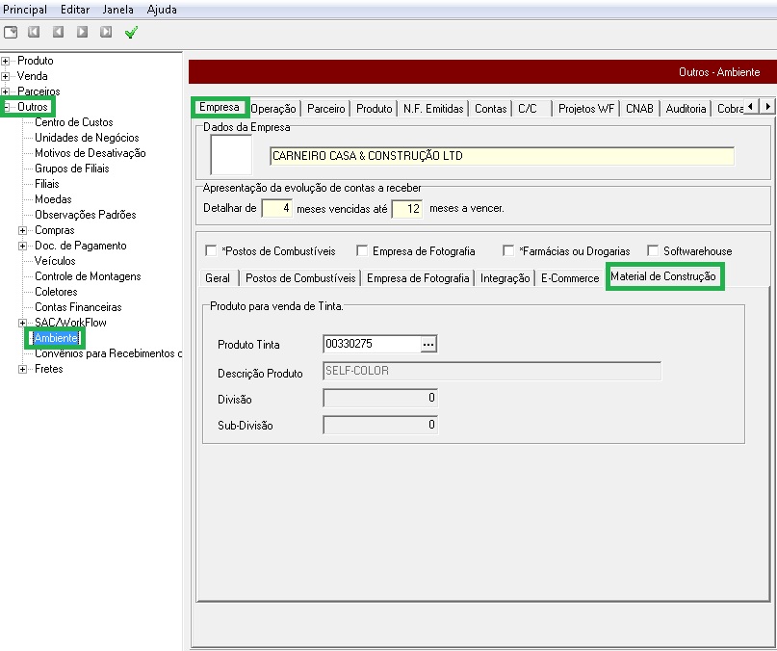
Task: Enable the Postos de Combustíveis checkbox
Action: pos(211,251)
